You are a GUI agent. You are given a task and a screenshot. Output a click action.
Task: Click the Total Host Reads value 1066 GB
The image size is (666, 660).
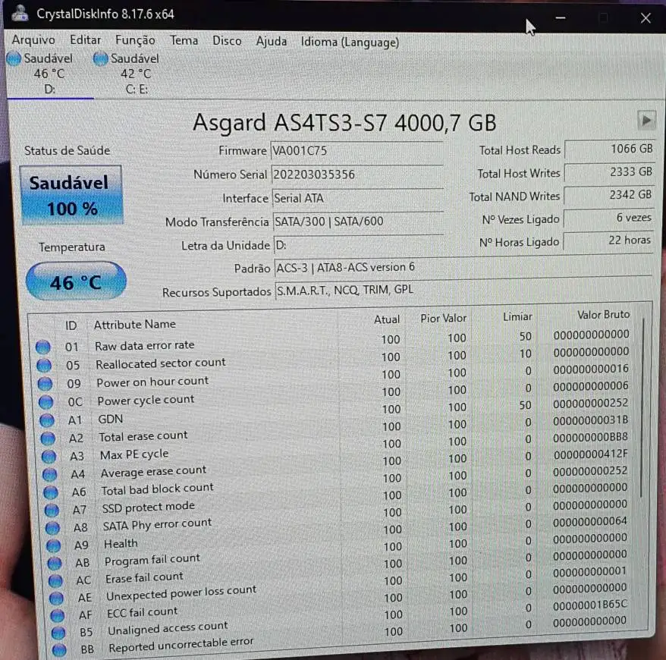pyautogui.click(x=610, y=149)
